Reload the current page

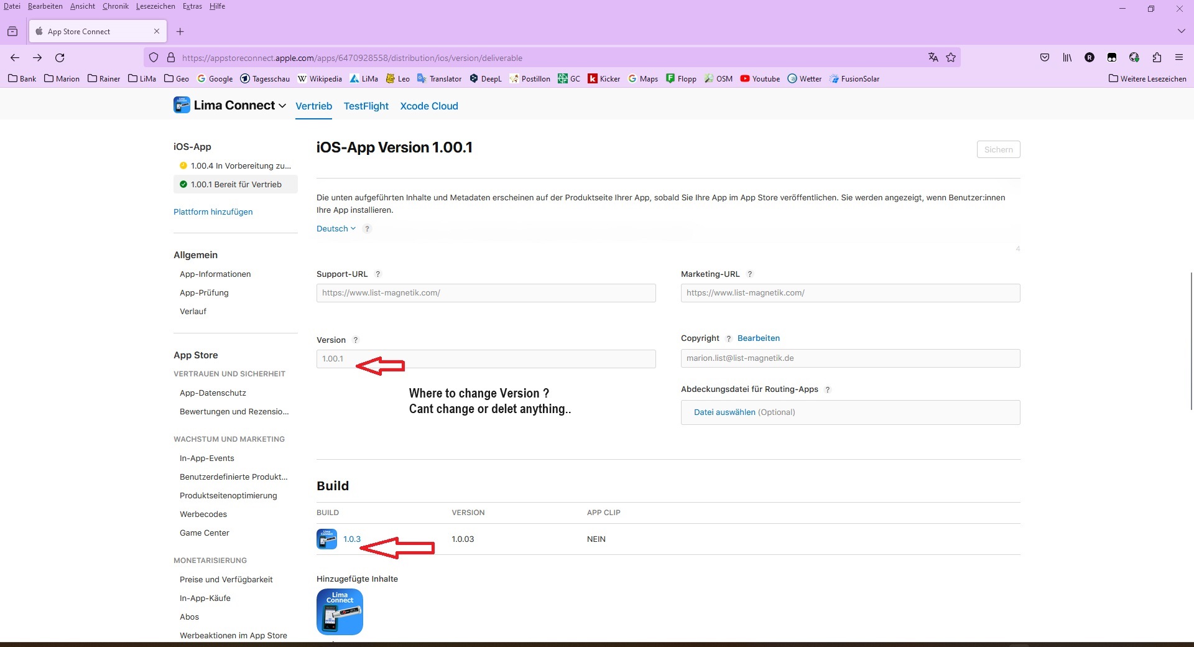(x=60, y=58)
